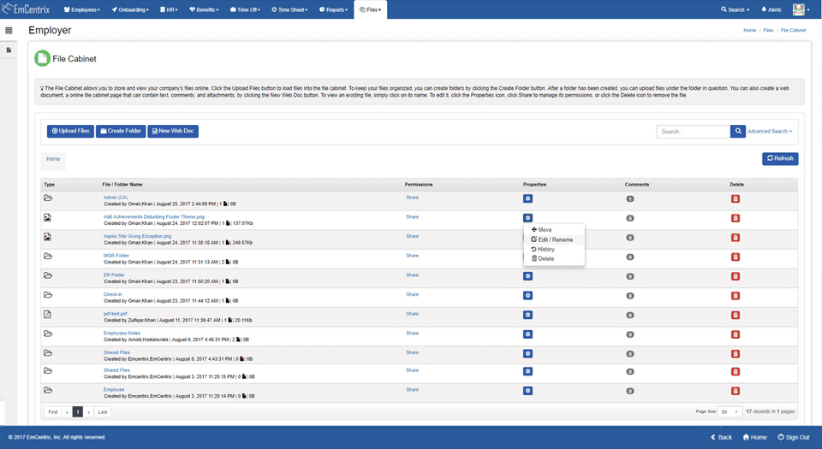Open the user avatar menu
The image size is (822, 449).
801,9
